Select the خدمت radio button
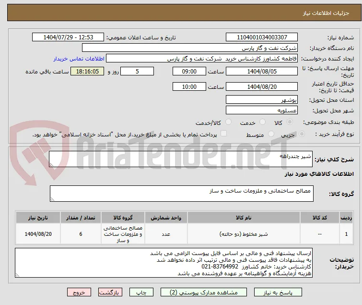362x305 pixels. tap(262, 122)
